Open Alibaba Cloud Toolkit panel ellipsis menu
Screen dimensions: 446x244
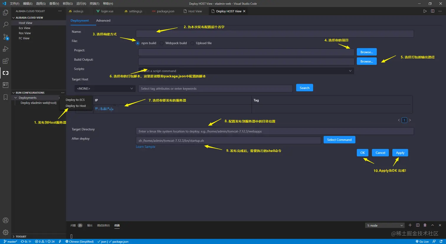click(x=60, y=11)
